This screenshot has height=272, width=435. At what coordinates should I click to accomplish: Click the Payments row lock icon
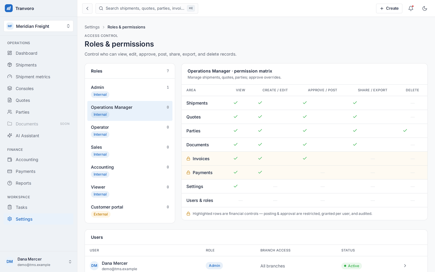[188, 173]
